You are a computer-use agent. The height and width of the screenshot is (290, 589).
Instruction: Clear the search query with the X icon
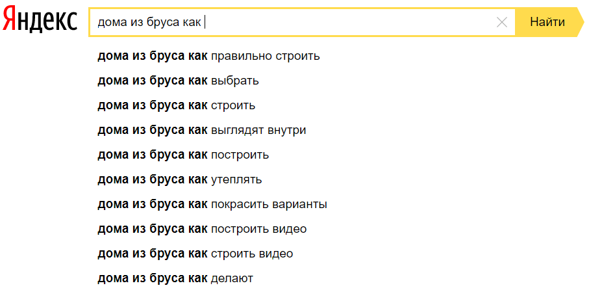click(x=502, y=22)
